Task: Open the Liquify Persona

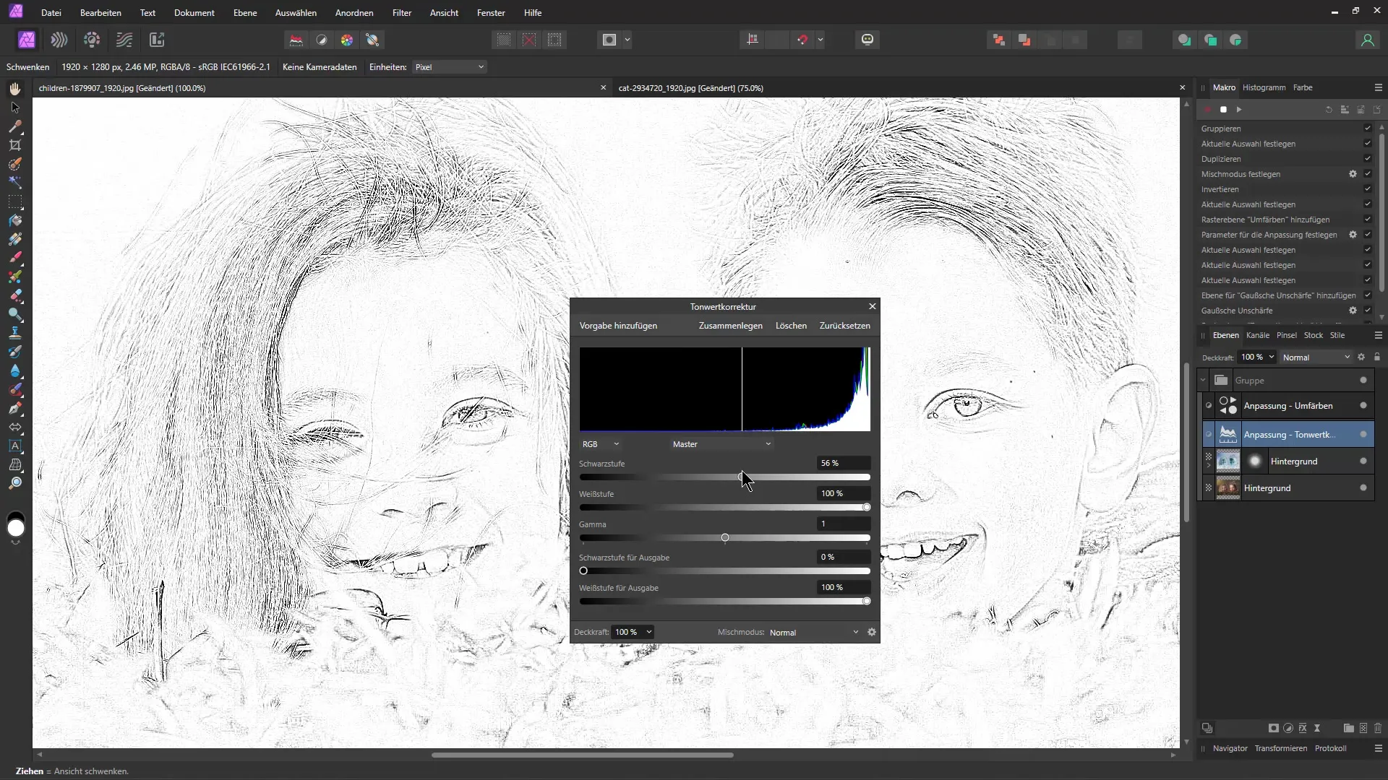Action: pyautogui.click(x=59, y=40)
